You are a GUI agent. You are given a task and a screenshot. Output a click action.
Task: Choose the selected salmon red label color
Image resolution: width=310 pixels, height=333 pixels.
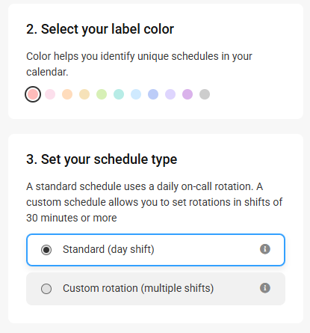[x=33, y=94]
